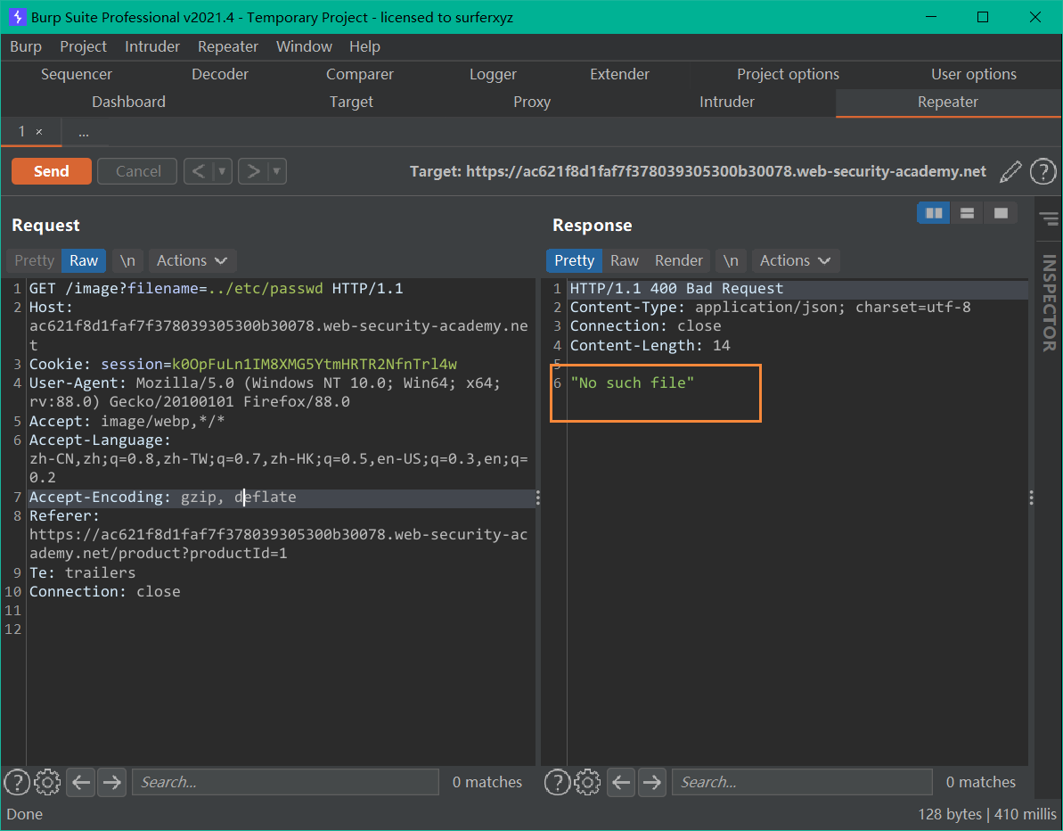Select top-bottom layout view icon
Screen dimensions: 1063x831
tap(968, 213)
